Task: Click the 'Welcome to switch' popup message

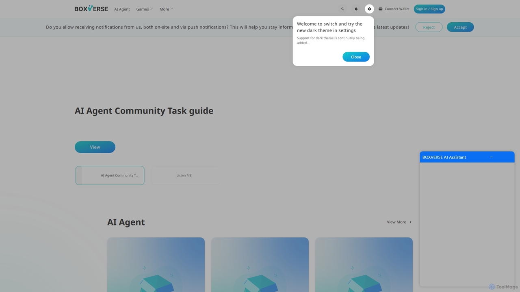Action: (329, 27)
